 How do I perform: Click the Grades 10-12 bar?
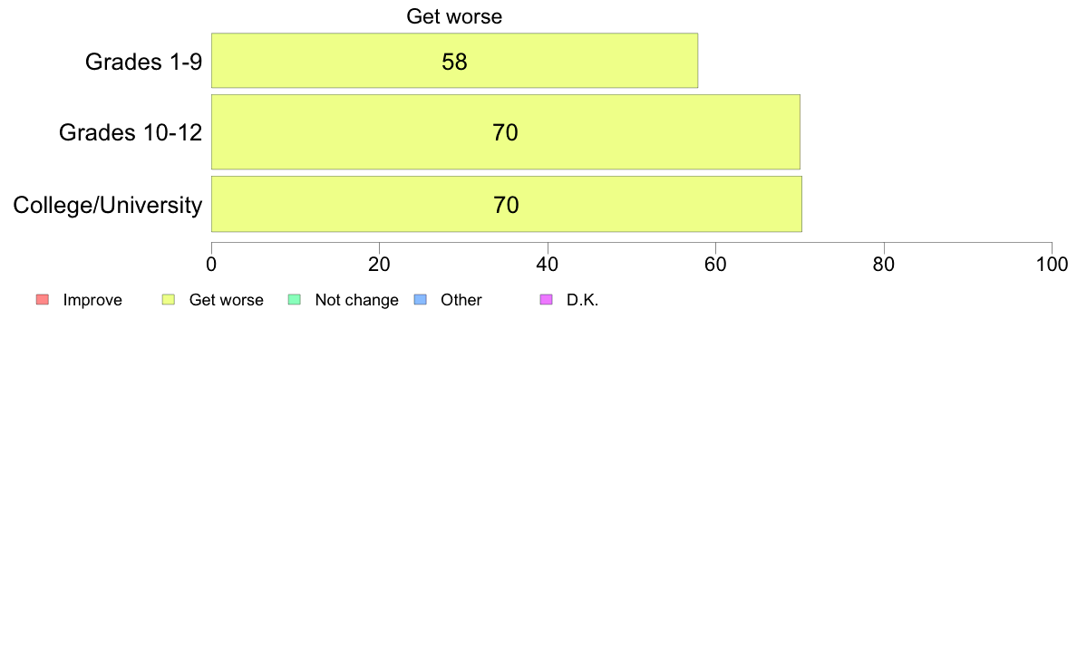click(x=506, y=132)
